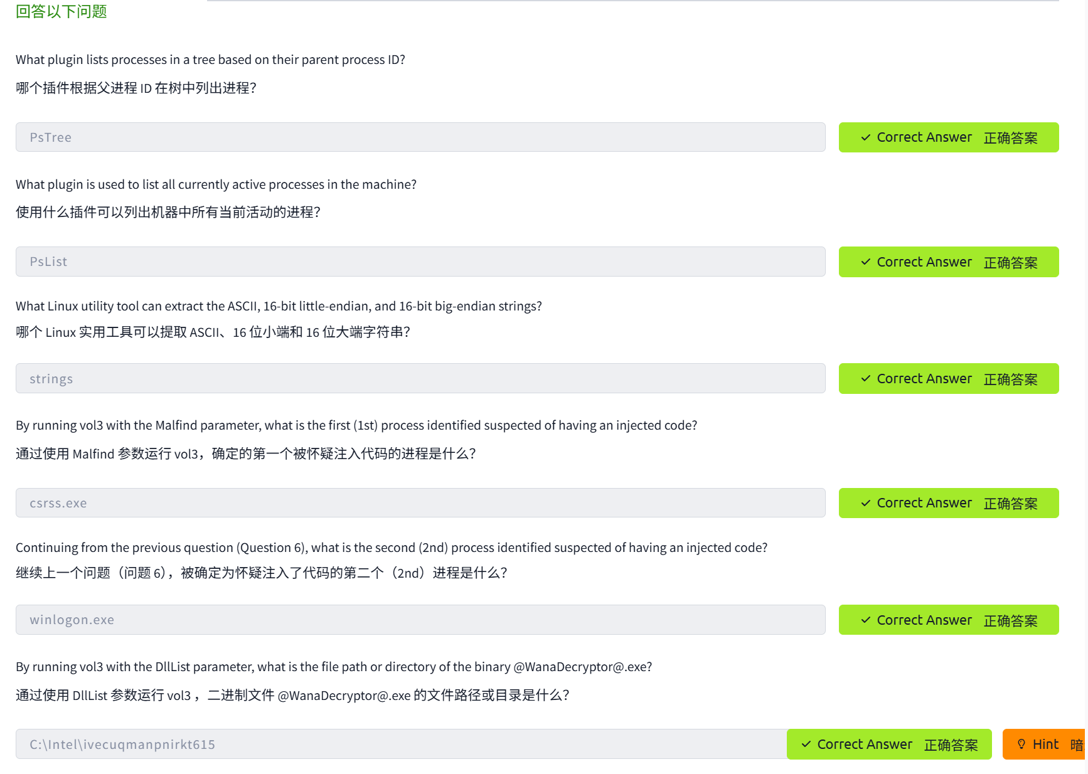Click the Linux utility tool question text
1088x774 pixels.
pos(279,306)
